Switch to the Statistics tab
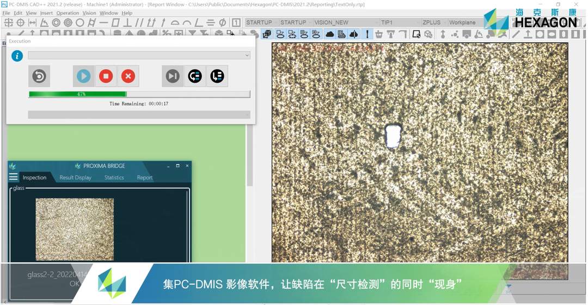 coord(114,178)
